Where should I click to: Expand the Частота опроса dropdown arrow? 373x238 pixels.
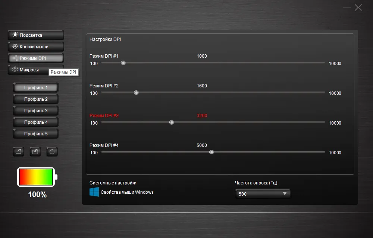[x=285, y=194]
